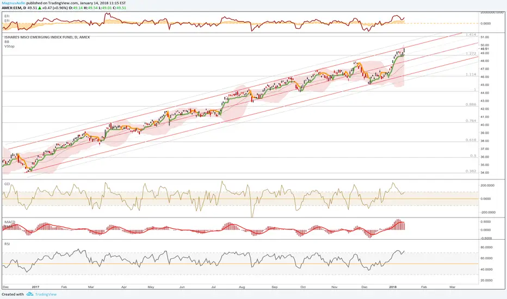The height and width of the screenshot is (299, 507).
Task: Click the Apr label on time axis
Action: (124, 286)
